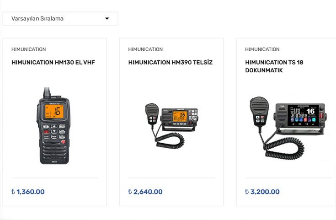The width and height of the screenshot is (336, 220).
Task: Click HIMUNICATION brand label above HM130
Action: click(x=29, y=49)
